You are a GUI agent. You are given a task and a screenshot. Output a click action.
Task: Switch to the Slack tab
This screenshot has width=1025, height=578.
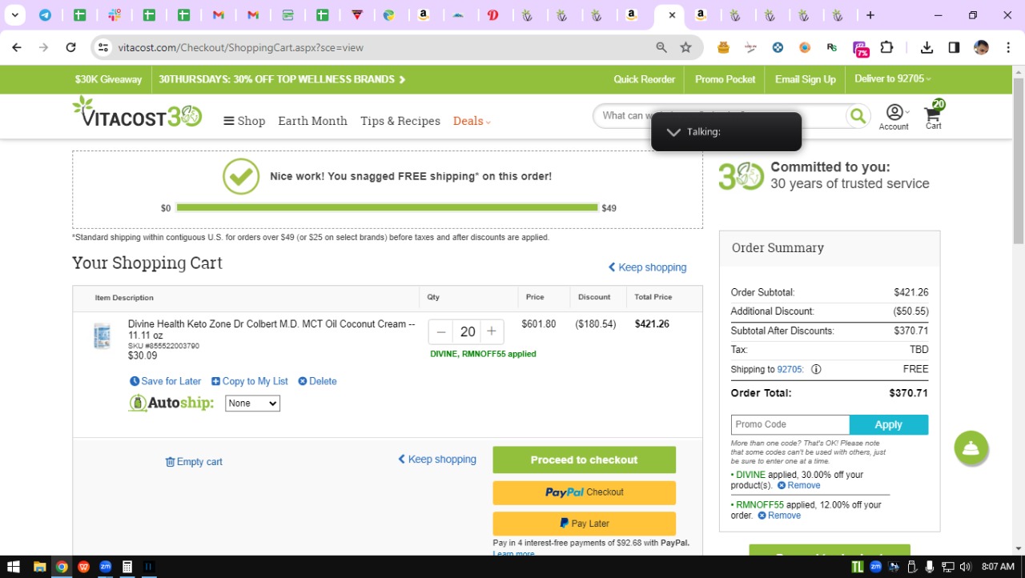115,15
